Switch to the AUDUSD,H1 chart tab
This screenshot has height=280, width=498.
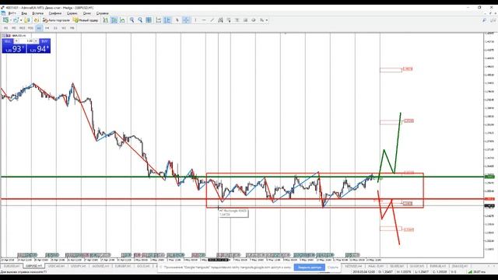pos(100,266)
